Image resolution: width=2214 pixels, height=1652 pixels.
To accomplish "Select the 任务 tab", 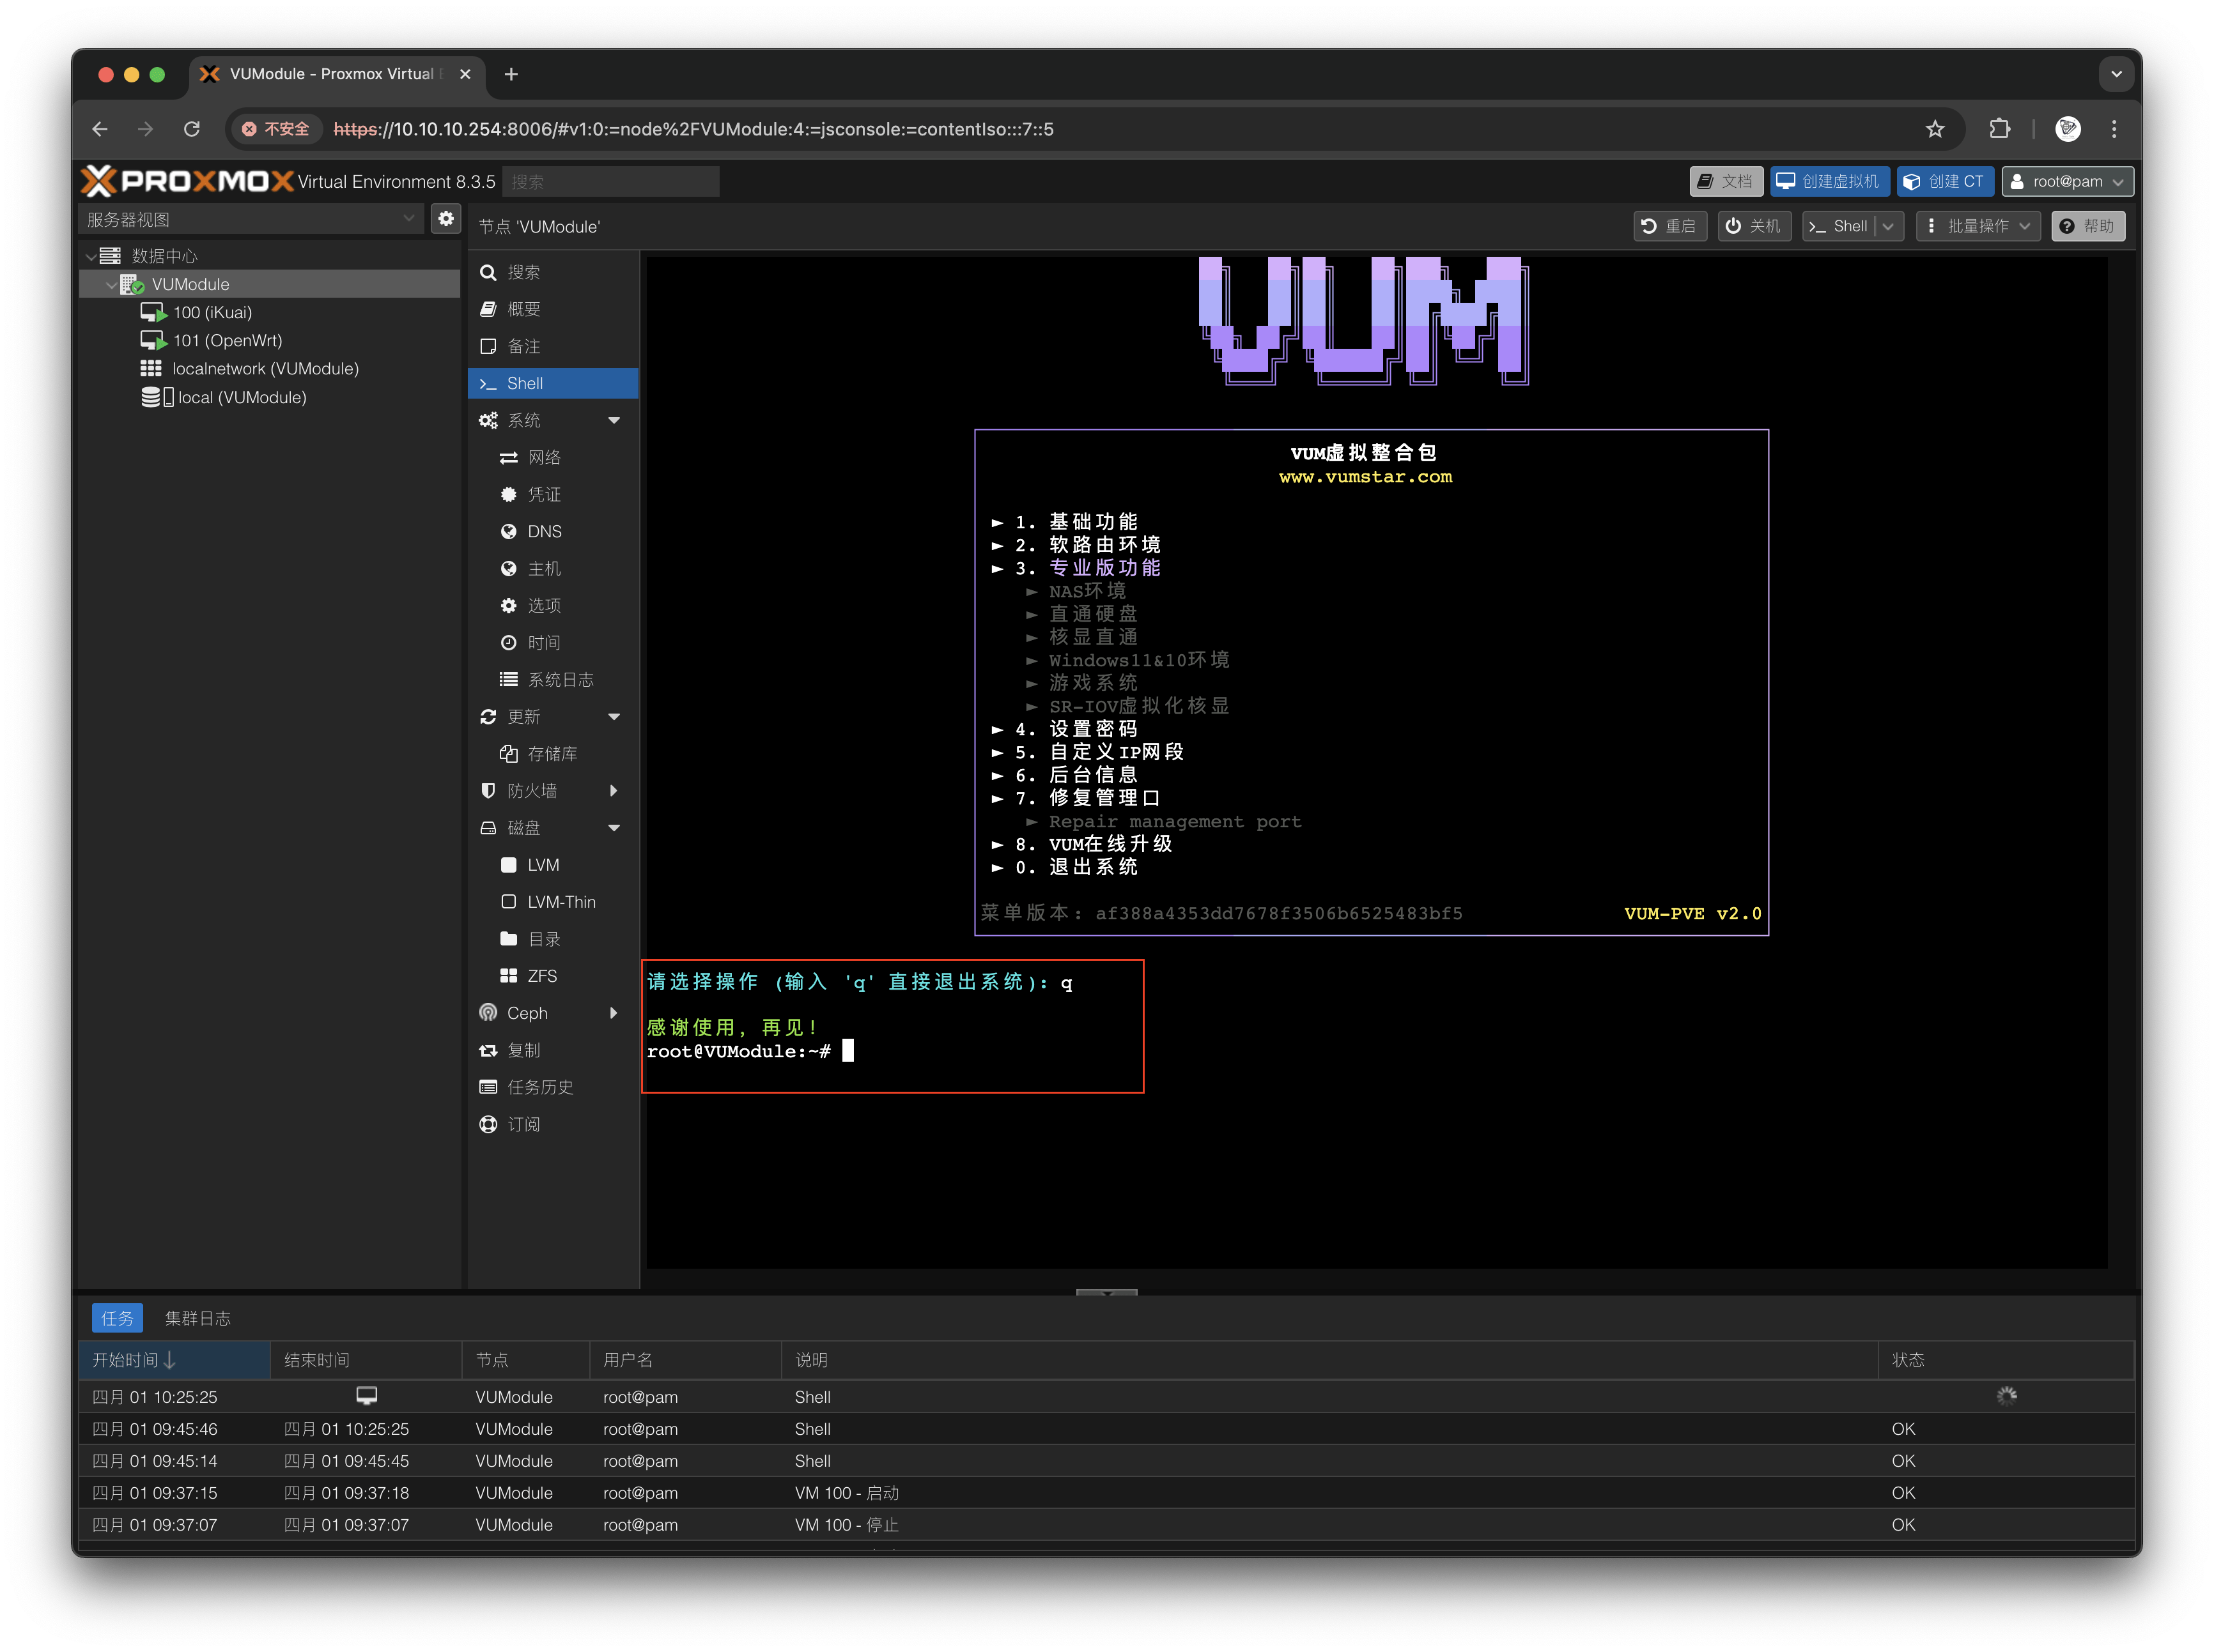I will click(117, 1318).
